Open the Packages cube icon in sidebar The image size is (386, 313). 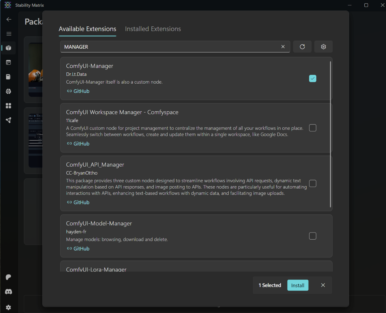[x=8, y=48]
